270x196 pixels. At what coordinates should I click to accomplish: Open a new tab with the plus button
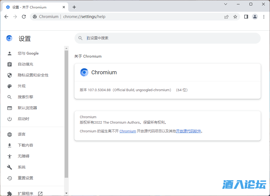click(x=74, y=7)
